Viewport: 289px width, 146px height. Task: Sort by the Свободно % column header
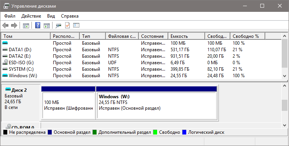tap(248, 36)
